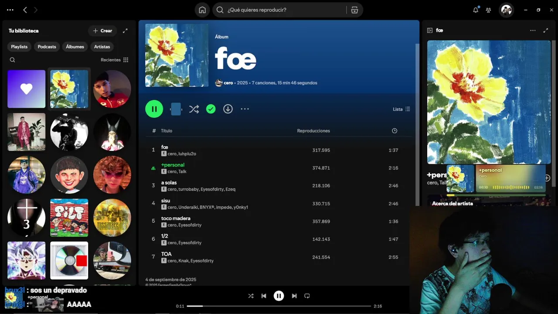Go back with the left arrow
Screen dimensions: 558x314
pos(25,10)
